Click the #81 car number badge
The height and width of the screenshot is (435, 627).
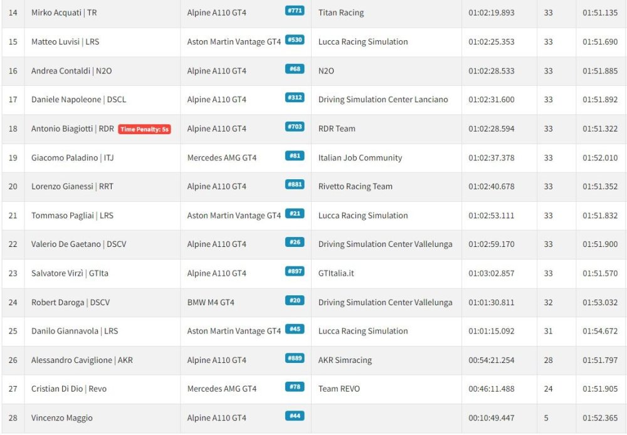point(295,155)
